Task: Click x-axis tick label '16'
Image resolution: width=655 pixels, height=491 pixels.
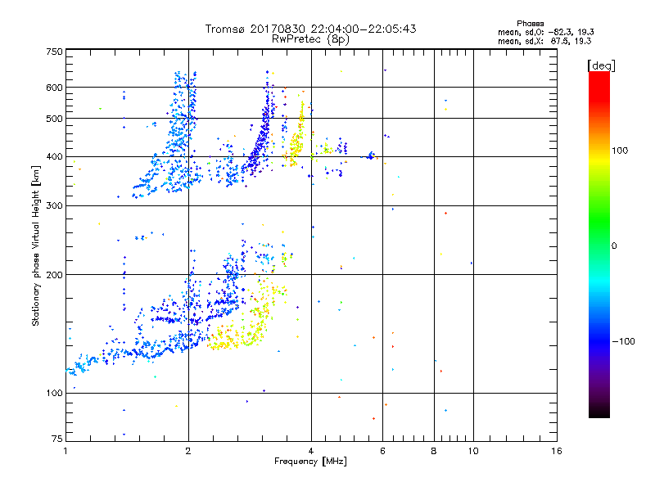Action: [x=557, y=451]
